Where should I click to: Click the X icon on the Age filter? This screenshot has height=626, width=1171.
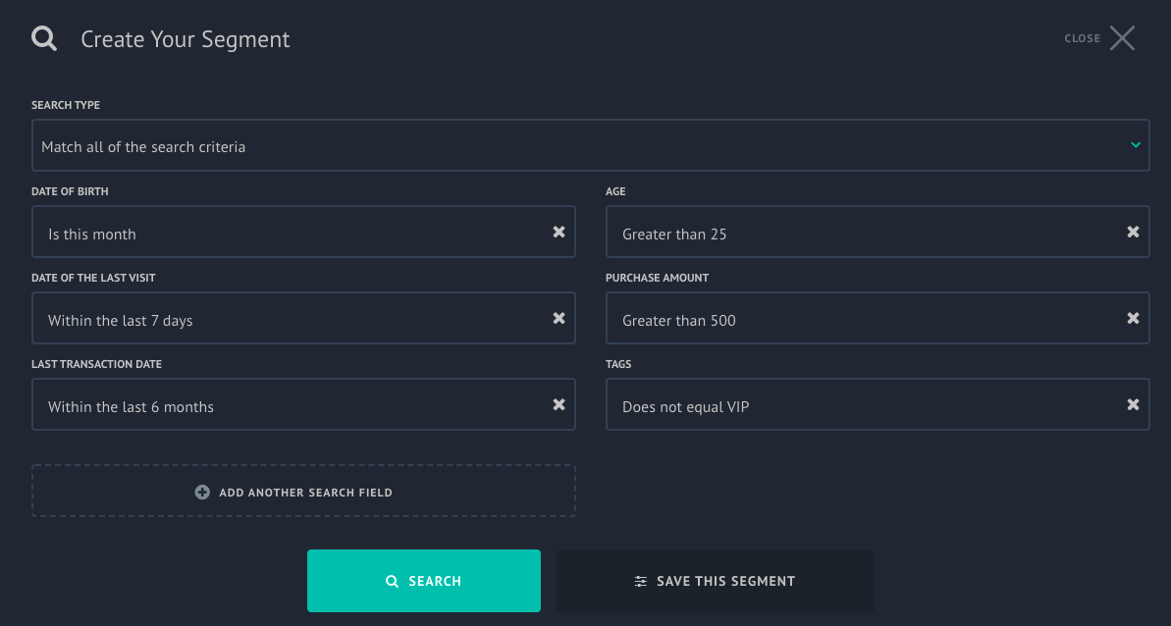[x=1133, y=232]
